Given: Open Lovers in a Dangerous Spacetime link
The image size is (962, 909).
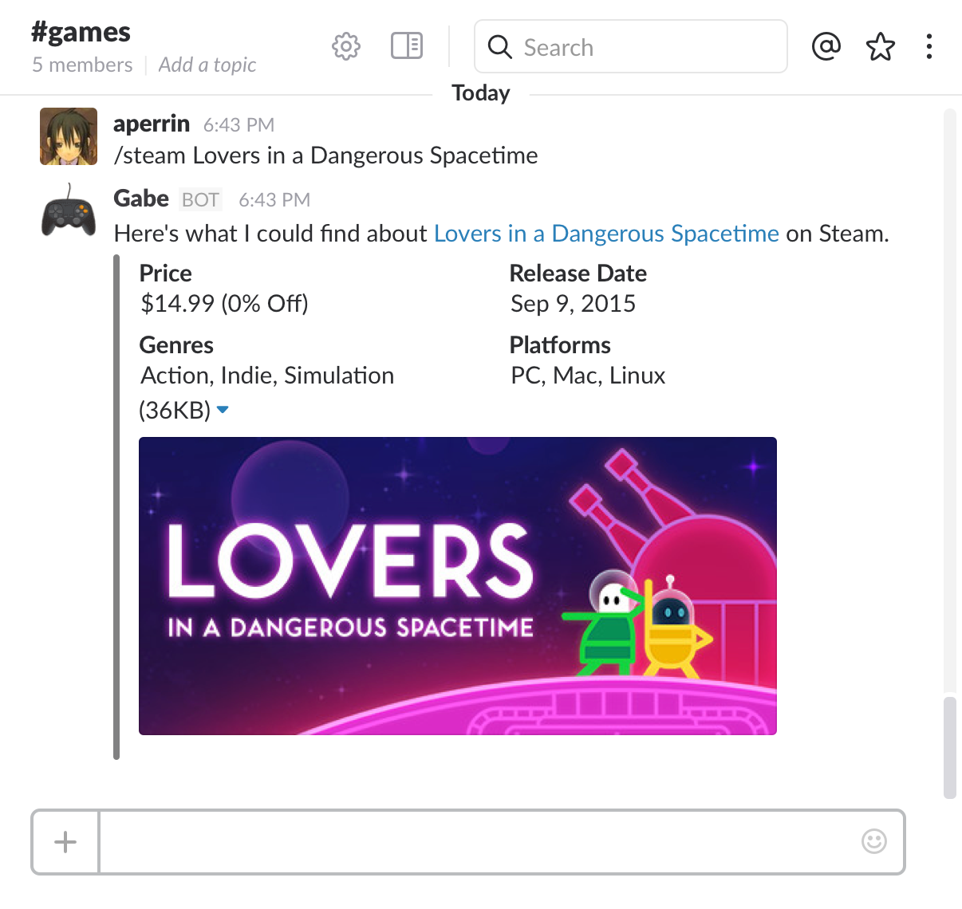Looking at the screenshot, I should coord(606,234).
